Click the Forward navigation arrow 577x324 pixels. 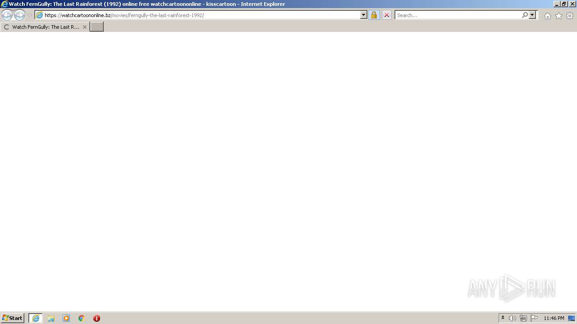pos(19,15)
